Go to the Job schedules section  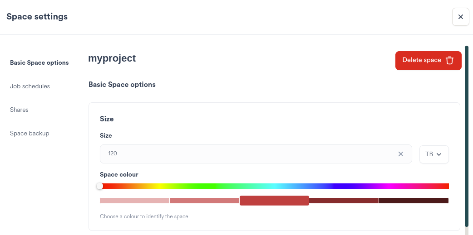tap(30, 86)
